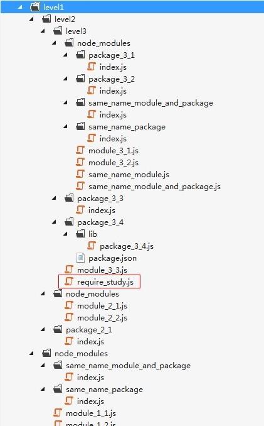Click the module_3_1.js script file icon
The width and height of the screenshot is (264, 426).
pyautogui.click(x=80, y=150)
